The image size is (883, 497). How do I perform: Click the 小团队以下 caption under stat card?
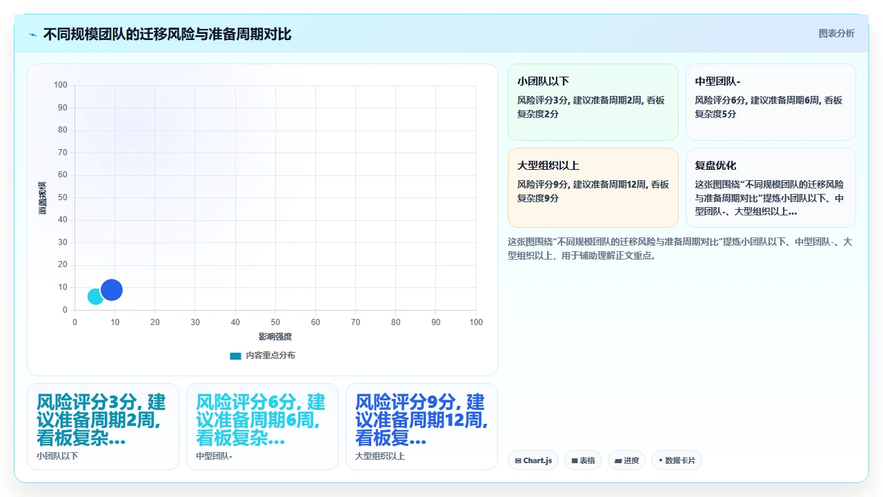coord(57,456)
